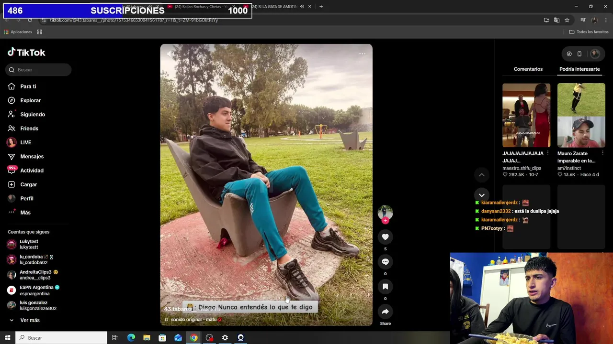This screenshot has height=344, width=613.
Task: Reload the page in Chrome
Action: (30, 20)
